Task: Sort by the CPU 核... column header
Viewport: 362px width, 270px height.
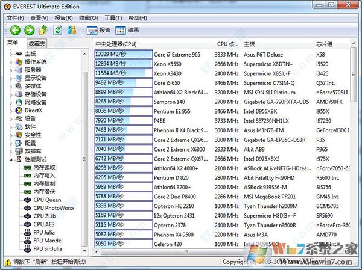Action: click(227, 44)
